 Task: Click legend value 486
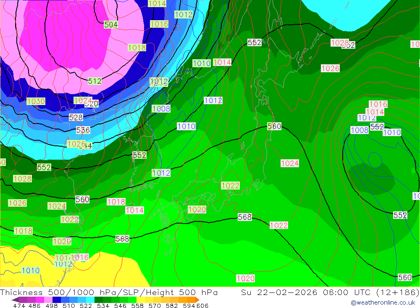[x=34, y=305]
